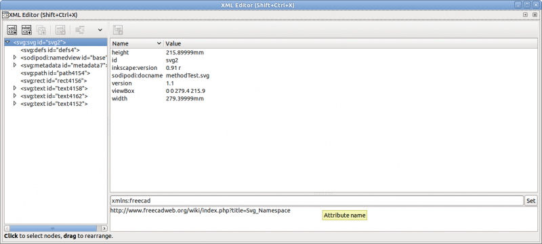Click the value 0 0 279.4 215.9
The height and width of the screenshot is (244, 542).
(x=186, y=91)
